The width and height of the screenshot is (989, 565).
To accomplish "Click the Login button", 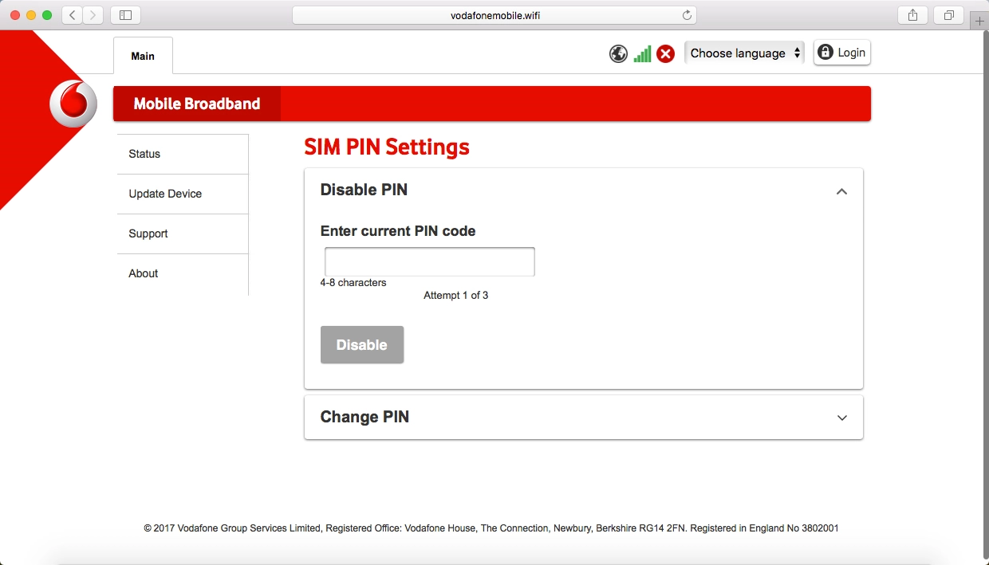I will (841, 52).
